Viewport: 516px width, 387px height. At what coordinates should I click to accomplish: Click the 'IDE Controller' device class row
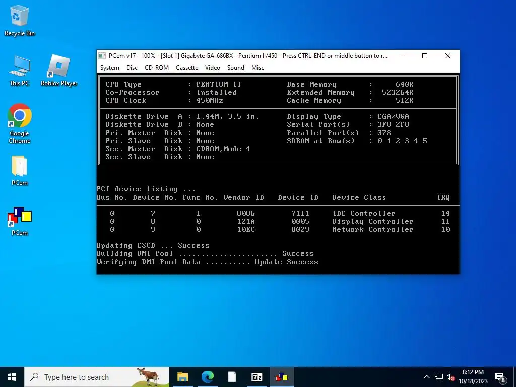364,213
